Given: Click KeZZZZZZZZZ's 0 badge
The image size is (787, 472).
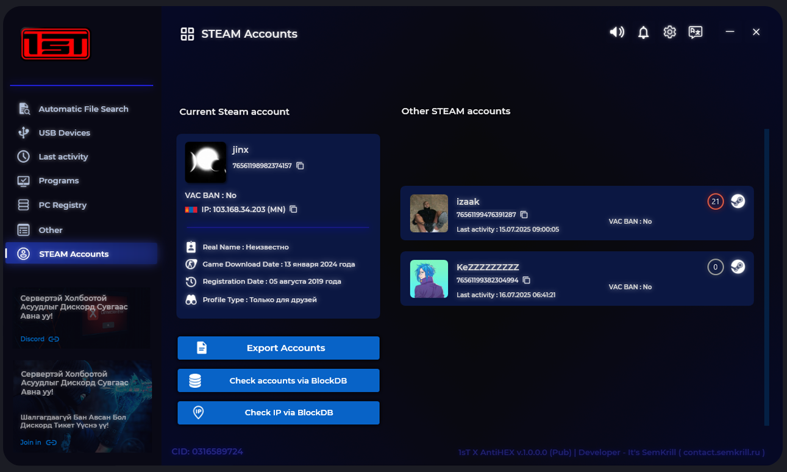Looking at the screenshot, I should (716, 266).
